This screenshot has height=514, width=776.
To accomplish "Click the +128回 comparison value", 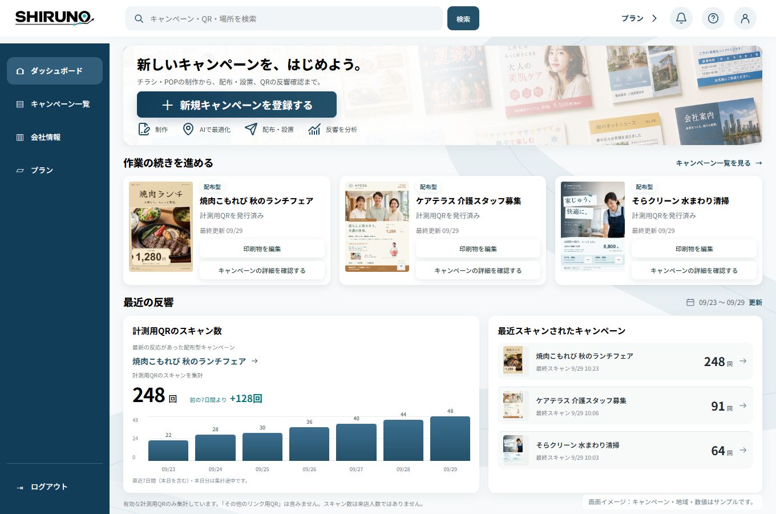I will coord(246,398).
